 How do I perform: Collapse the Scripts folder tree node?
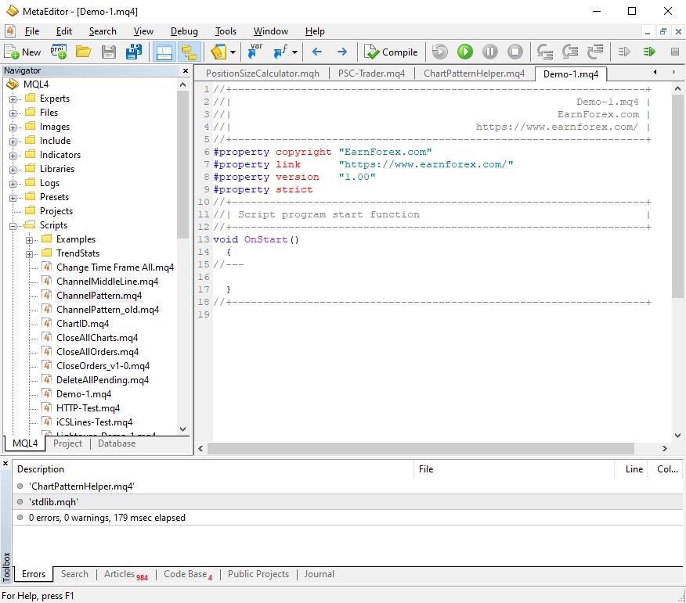pyautogui.click(x=13, y=226)
